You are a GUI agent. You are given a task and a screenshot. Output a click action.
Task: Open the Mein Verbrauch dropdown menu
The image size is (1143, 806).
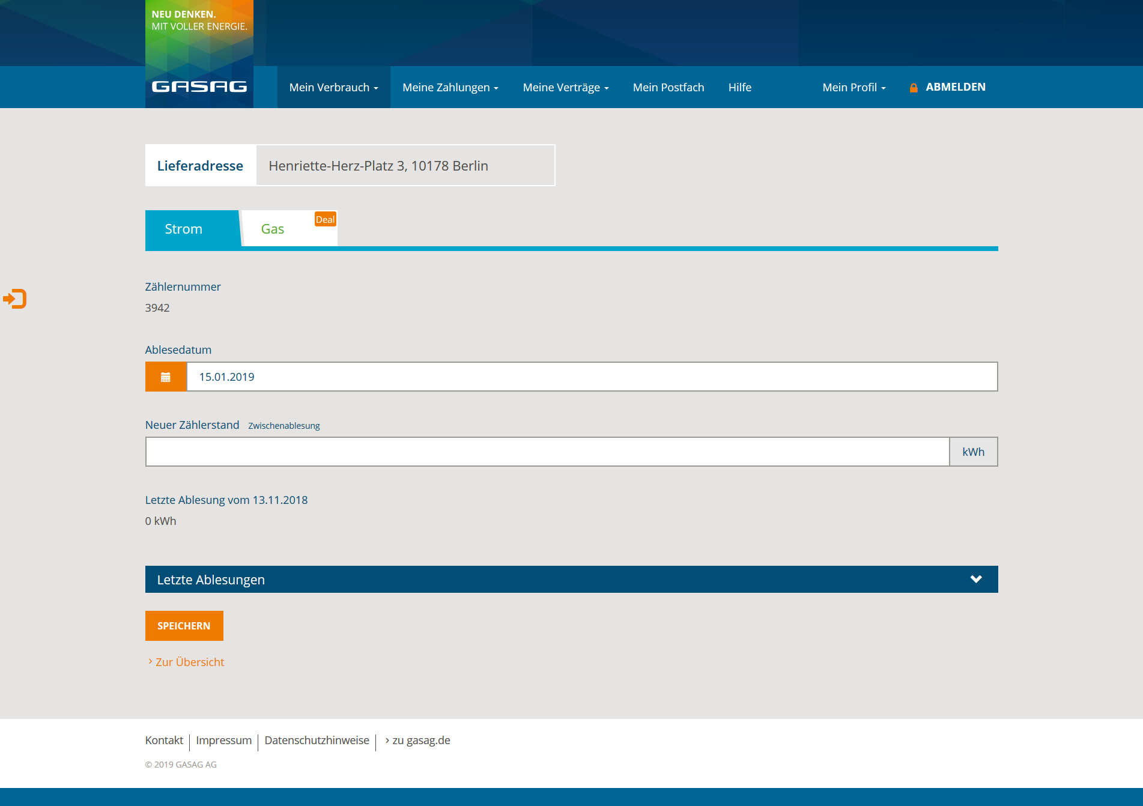click(x=333, y=88)
